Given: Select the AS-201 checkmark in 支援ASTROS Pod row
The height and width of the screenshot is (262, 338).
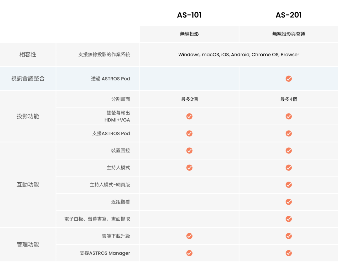Looking at the screenshot, I should coord(289,133).
